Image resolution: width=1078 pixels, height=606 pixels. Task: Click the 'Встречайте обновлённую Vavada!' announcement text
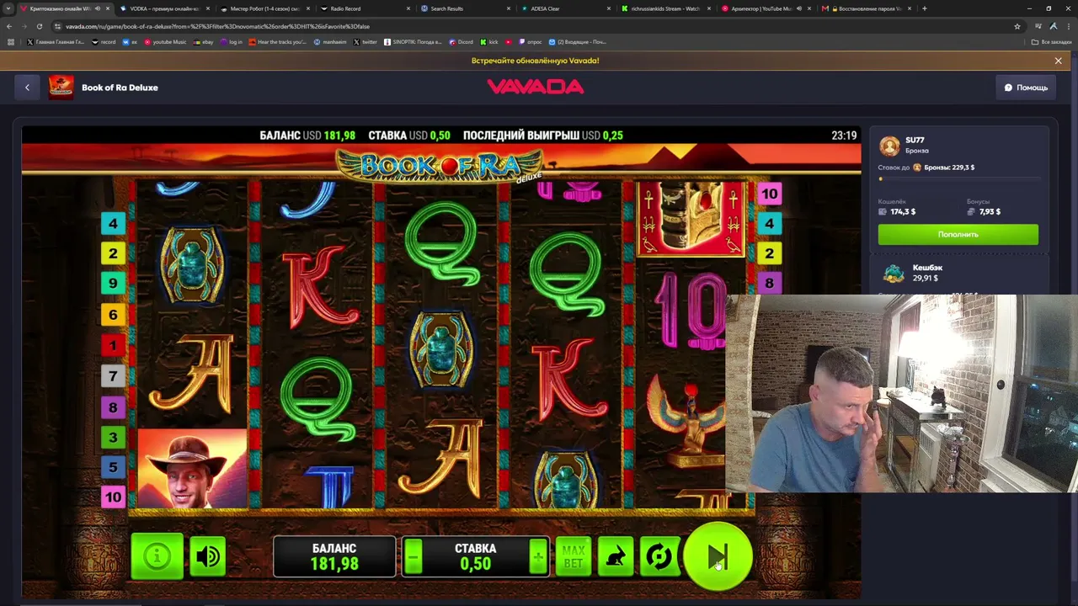535,61
